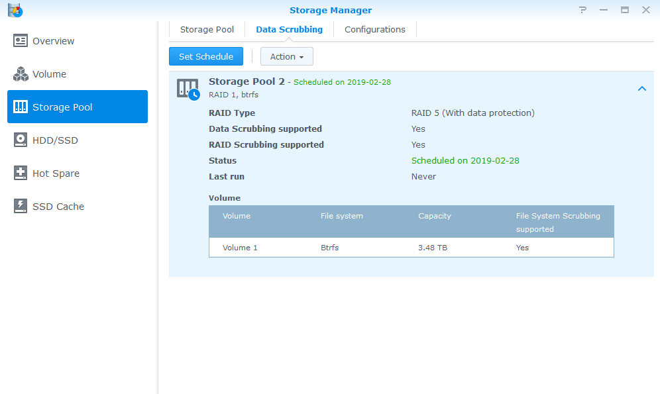Collapse the Storage Pool 2 details
660x394 pixels.
pos(641,89)
